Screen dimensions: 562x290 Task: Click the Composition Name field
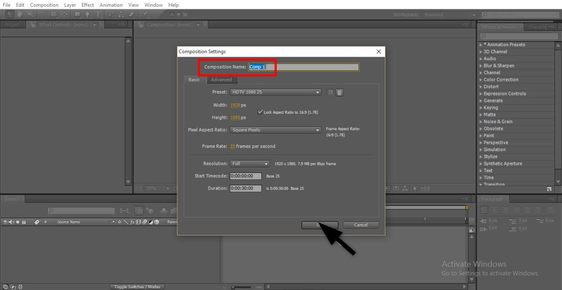(304, 67)
